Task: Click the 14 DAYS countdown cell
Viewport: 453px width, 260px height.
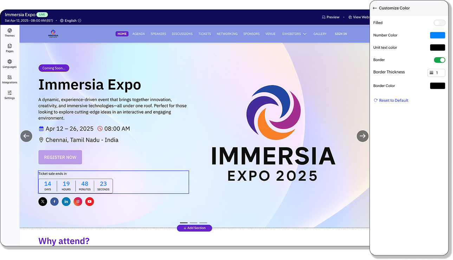Action: click(48, 186)
